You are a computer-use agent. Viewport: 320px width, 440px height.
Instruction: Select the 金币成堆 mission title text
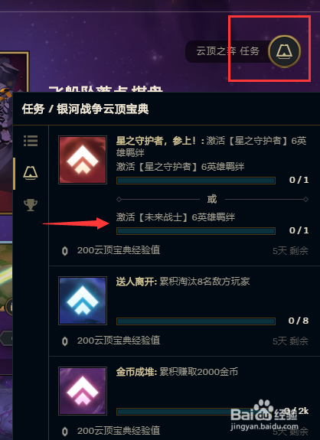(x=136, y=372)
